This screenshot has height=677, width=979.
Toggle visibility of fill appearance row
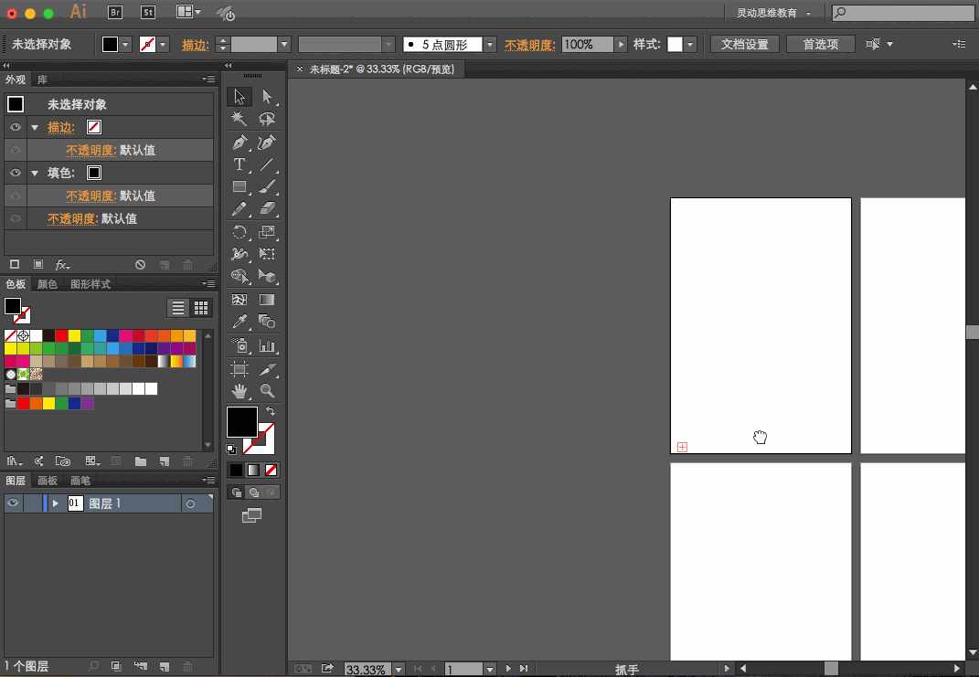pos(15,173)
